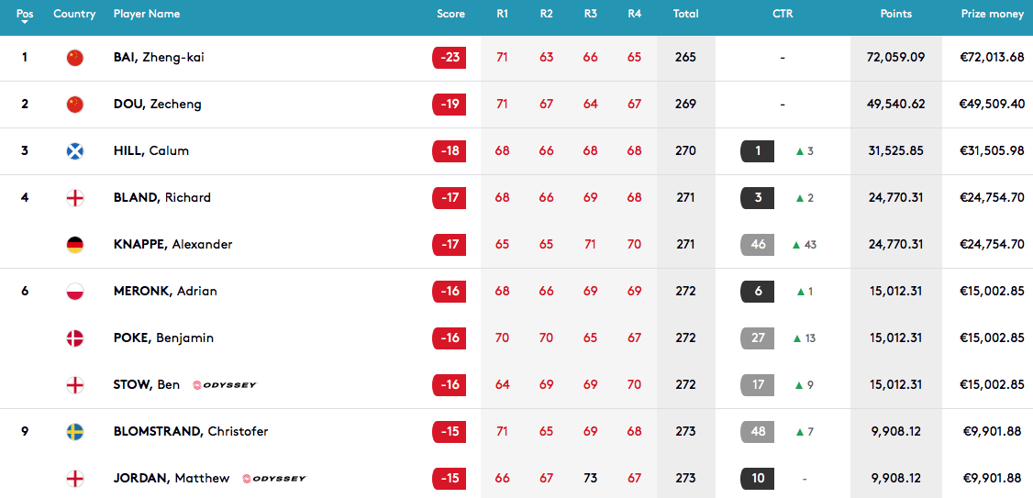This screenshot has height=498, width=1033.
Task: Click Poland flag next to MERONK, Adrian
Action: (x=75, y=291)
